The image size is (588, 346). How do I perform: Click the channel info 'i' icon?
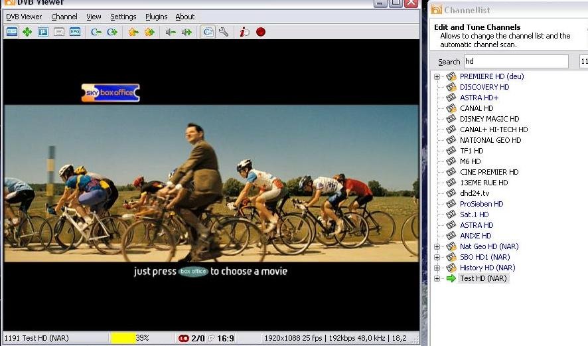click(244, 32)
